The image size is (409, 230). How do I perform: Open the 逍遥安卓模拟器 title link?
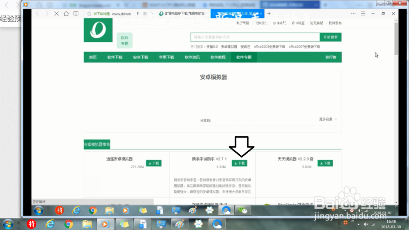[119, 159]
